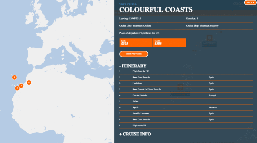This screenshot has height=143, width=257.
Task: Select map marker number 2
Action: 17,88
